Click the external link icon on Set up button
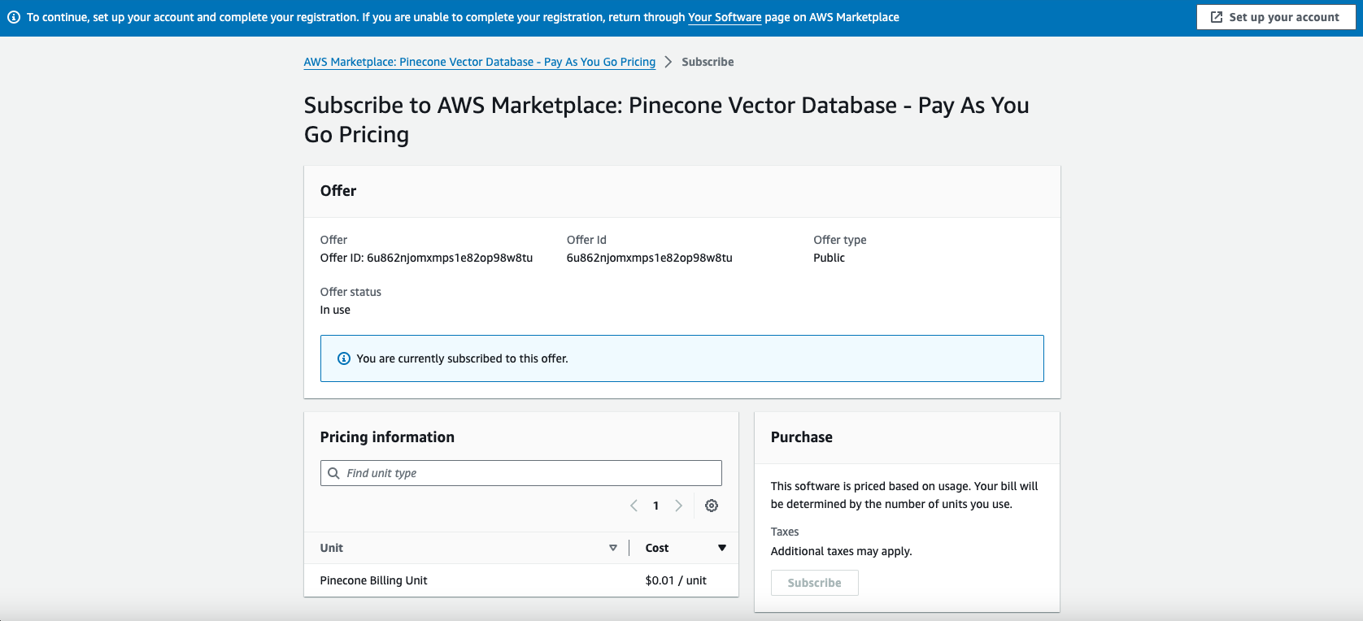 click(x=1217, y=17)
